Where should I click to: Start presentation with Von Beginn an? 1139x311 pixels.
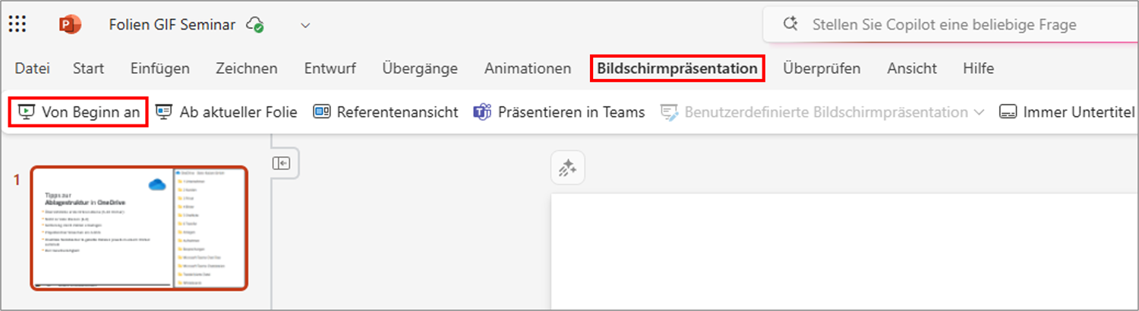coord(79,112)
